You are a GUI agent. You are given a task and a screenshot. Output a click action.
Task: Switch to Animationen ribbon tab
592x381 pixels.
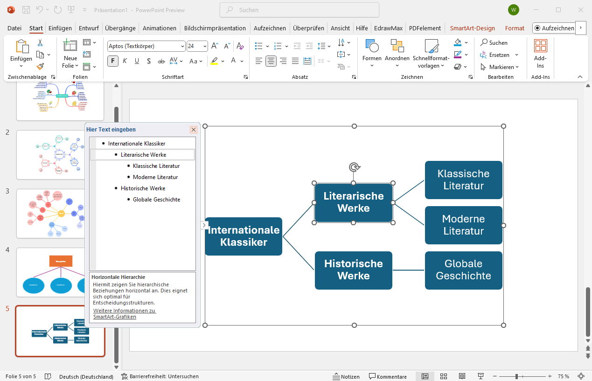tap(160, 28)
